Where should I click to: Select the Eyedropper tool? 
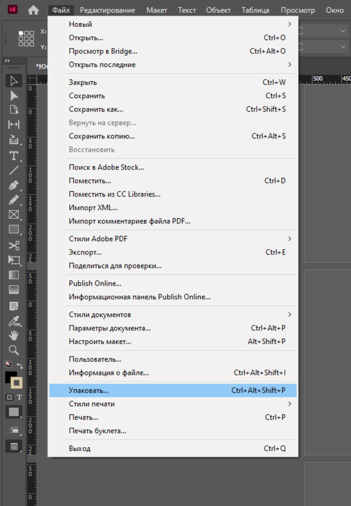pos(14,321)
